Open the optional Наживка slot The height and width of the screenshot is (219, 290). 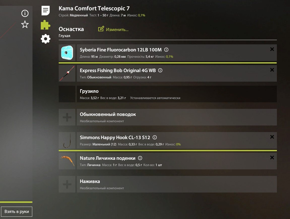[177, 184]
